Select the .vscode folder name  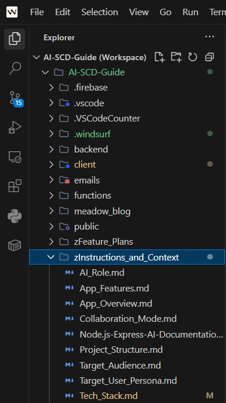coord(89,103)
